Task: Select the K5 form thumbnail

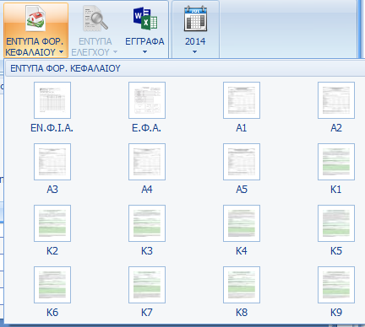Action: click(x=336, y=223)
